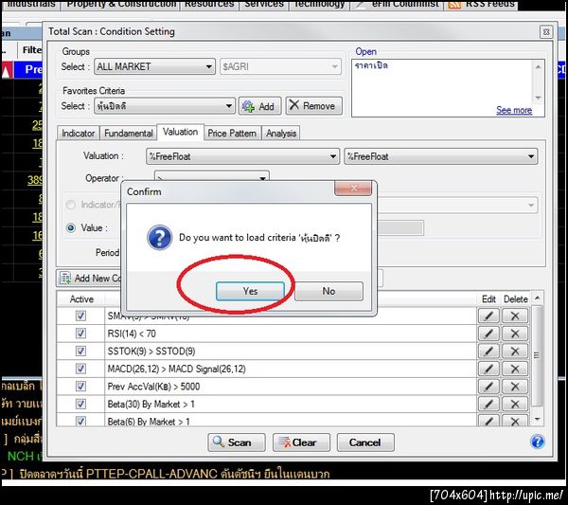Click the Clear button
Image resolution: width=568 pixels, height=505 pixels.
(301, 442)
